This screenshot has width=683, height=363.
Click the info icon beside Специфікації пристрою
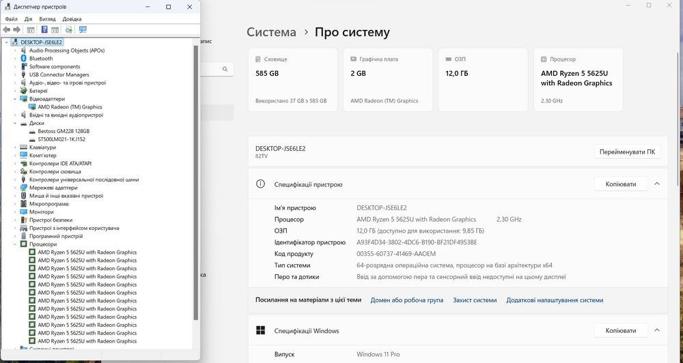pos(260,184)
